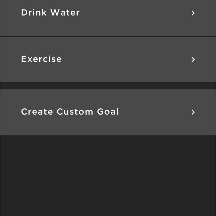This screenshot has height=216, width=216.
Task: Click the Create Custom Goal label
Action: coord(70,112)
